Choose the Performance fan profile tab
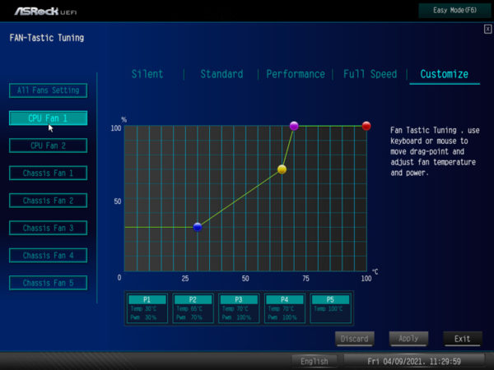Image resolution: width=494 pixels, height=370 pixels. click(296, 74)
